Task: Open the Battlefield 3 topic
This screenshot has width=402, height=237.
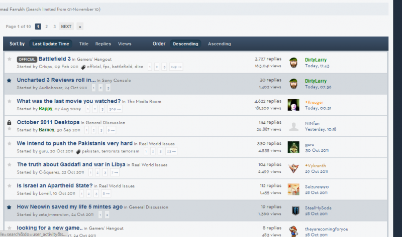Action: click(55, 59)
